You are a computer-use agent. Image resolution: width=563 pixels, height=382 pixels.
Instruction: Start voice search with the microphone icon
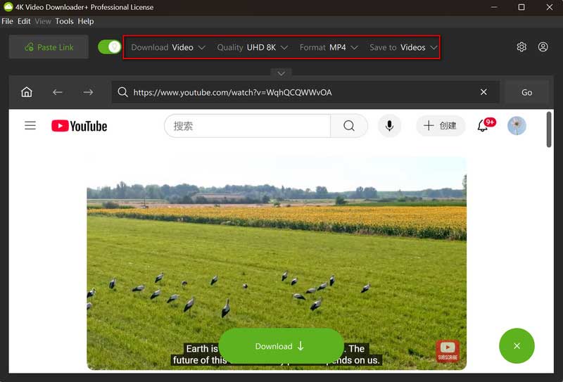point(389,126)
